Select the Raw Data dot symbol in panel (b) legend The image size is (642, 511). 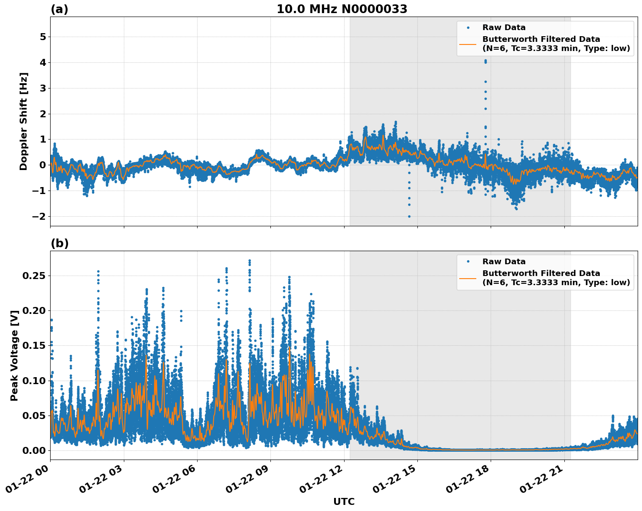tap(468, 261)
